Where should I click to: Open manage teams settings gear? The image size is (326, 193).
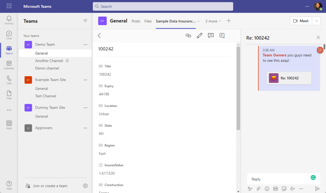tap(85, 186)
